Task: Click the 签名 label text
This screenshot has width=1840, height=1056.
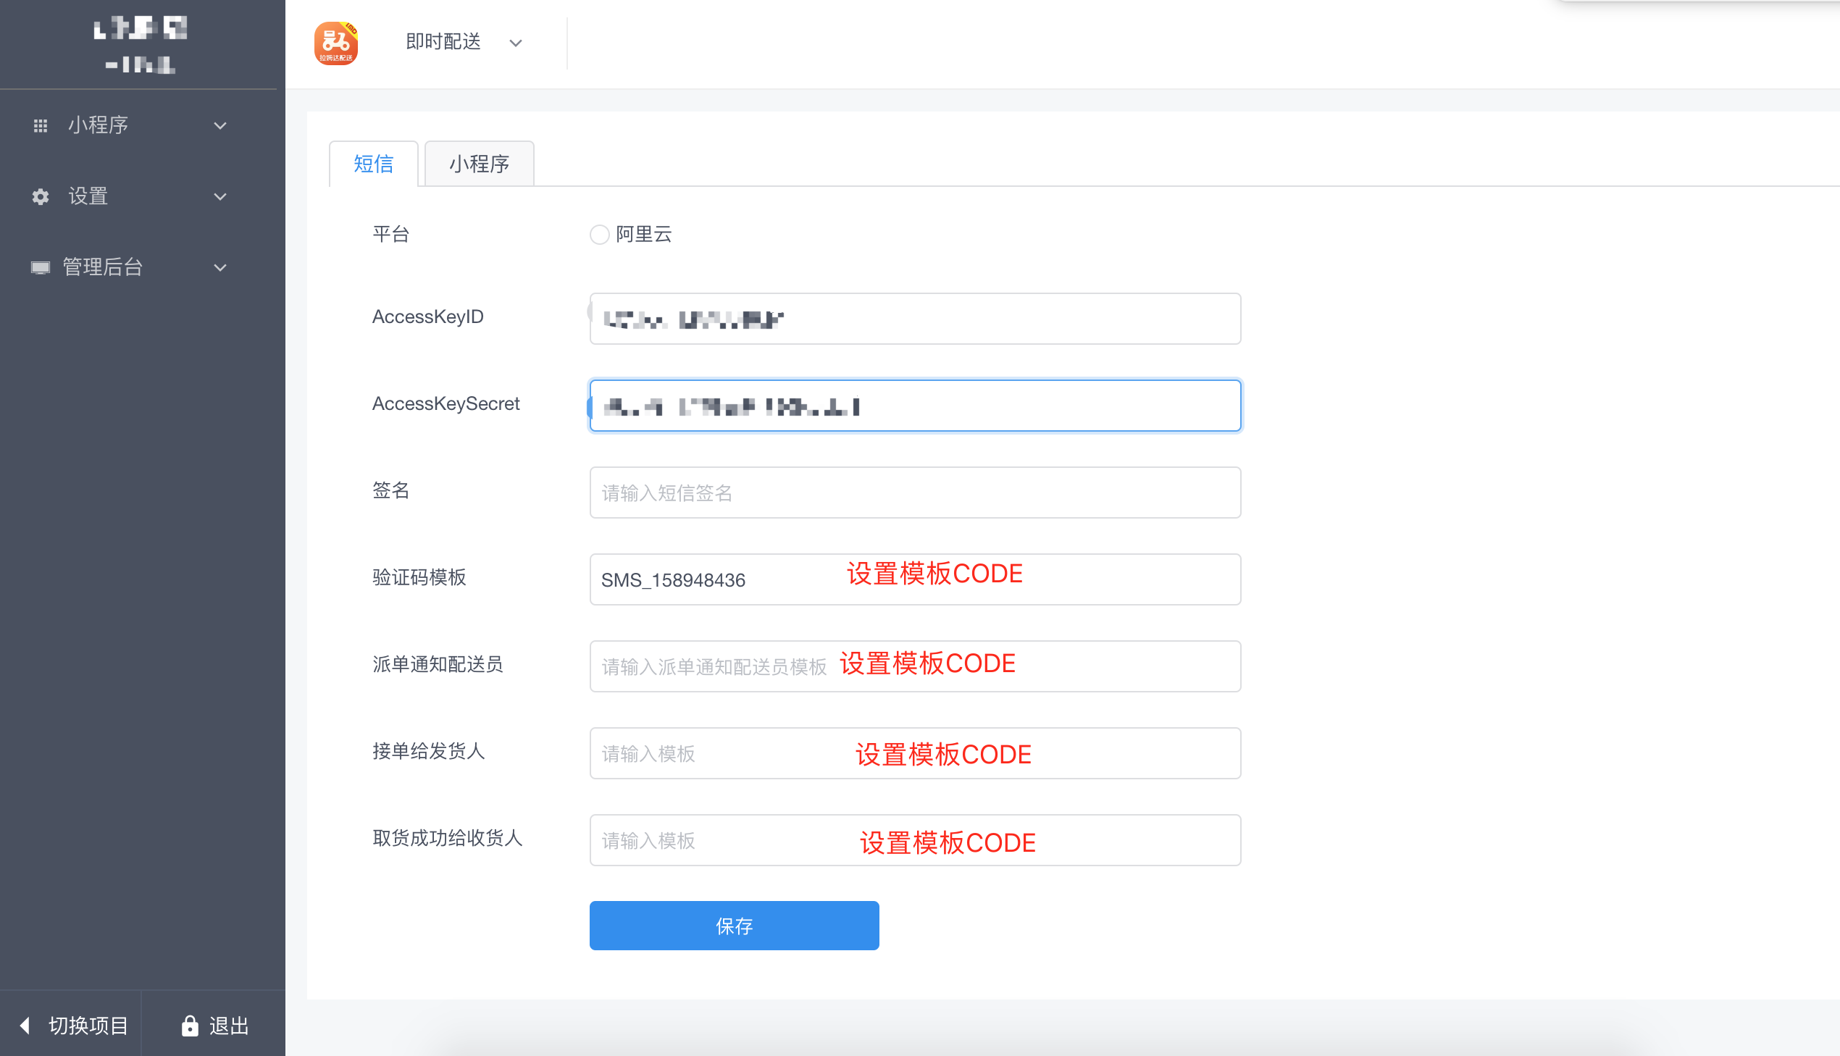Action: (x=391, y=491)
